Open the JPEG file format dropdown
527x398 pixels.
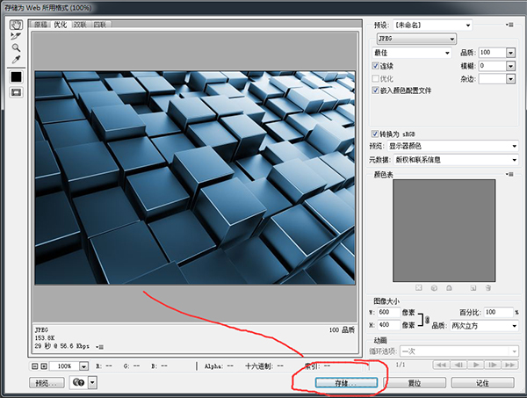(x=416, y=39)
